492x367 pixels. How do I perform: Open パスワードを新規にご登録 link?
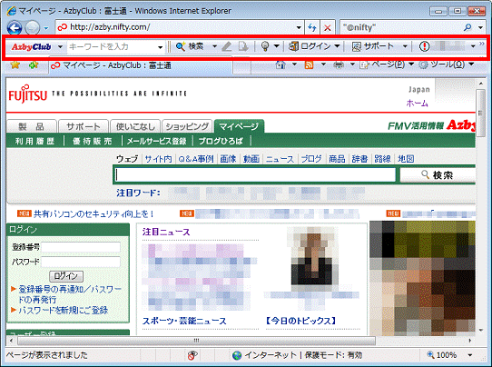pos(63,311)
